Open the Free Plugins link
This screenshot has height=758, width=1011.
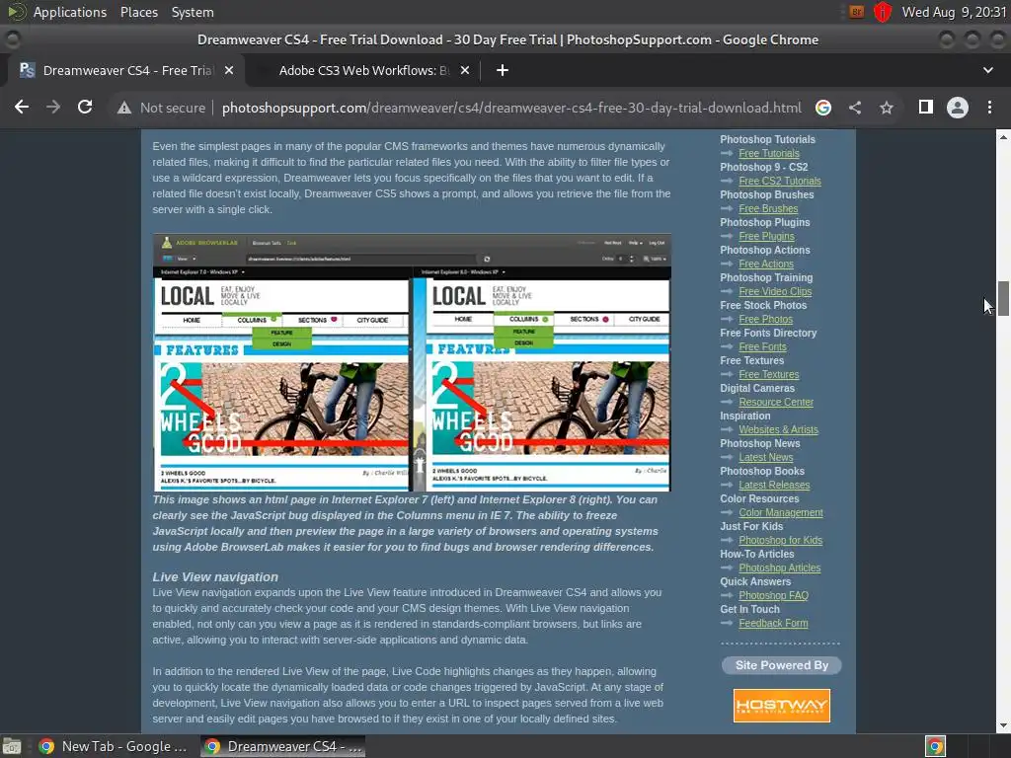click(x=766, y=237)
